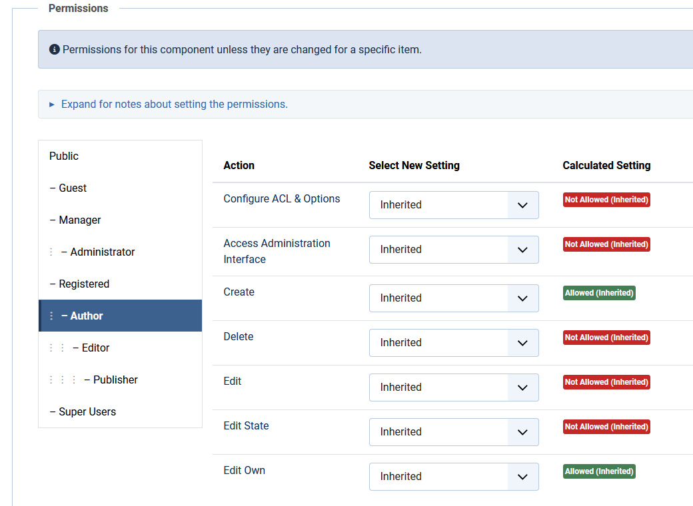693x506 pixels.
Task: Open Access Administration Interface setting dropdown
Action: (453, 250)
